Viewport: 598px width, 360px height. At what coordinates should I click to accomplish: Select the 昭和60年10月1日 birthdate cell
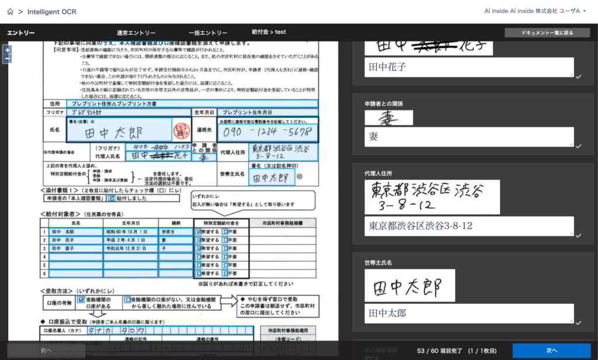[x=130, y=232]
